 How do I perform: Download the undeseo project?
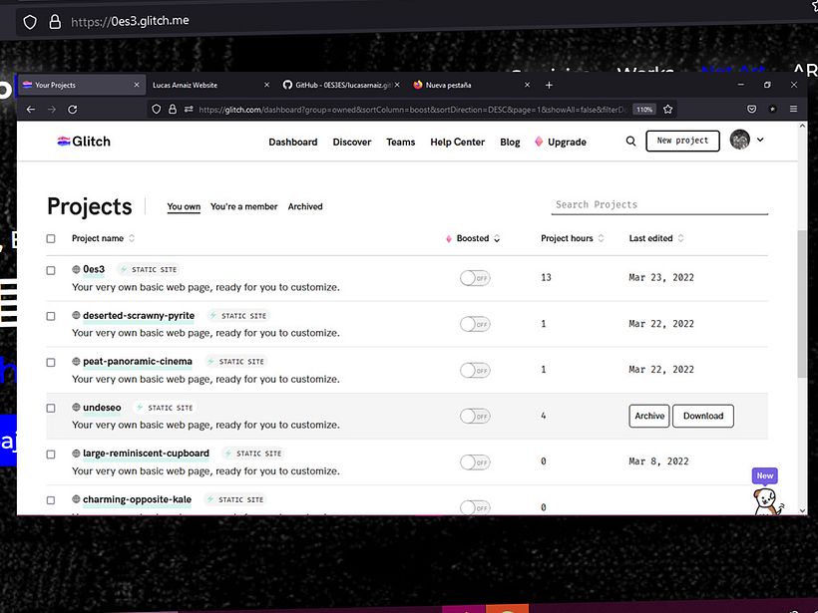[x=702, y=416]
